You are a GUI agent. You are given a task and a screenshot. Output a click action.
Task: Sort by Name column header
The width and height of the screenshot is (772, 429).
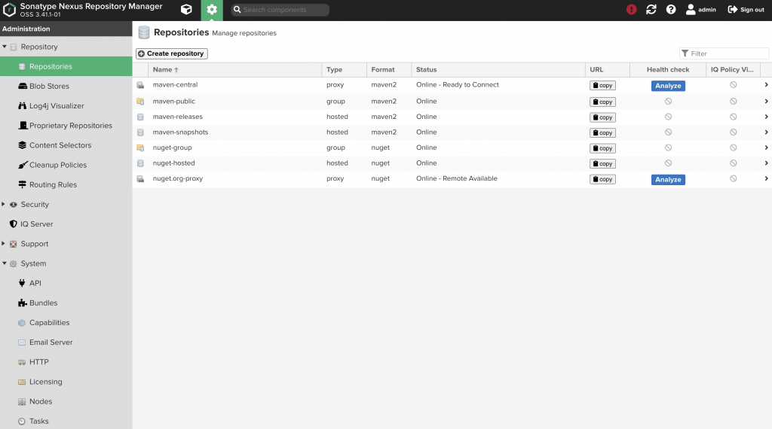(x=235, y=70)
